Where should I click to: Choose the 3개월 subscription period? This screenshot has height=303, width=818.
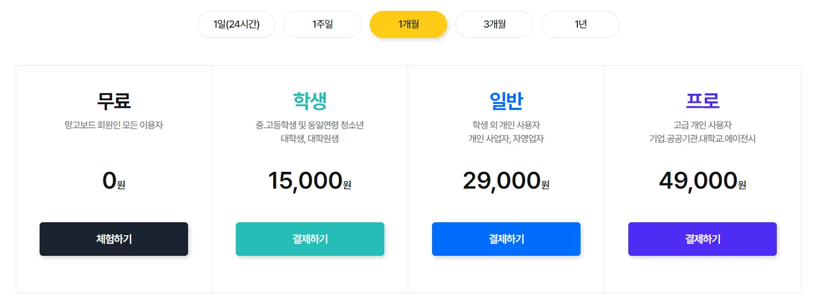point(494,24)
